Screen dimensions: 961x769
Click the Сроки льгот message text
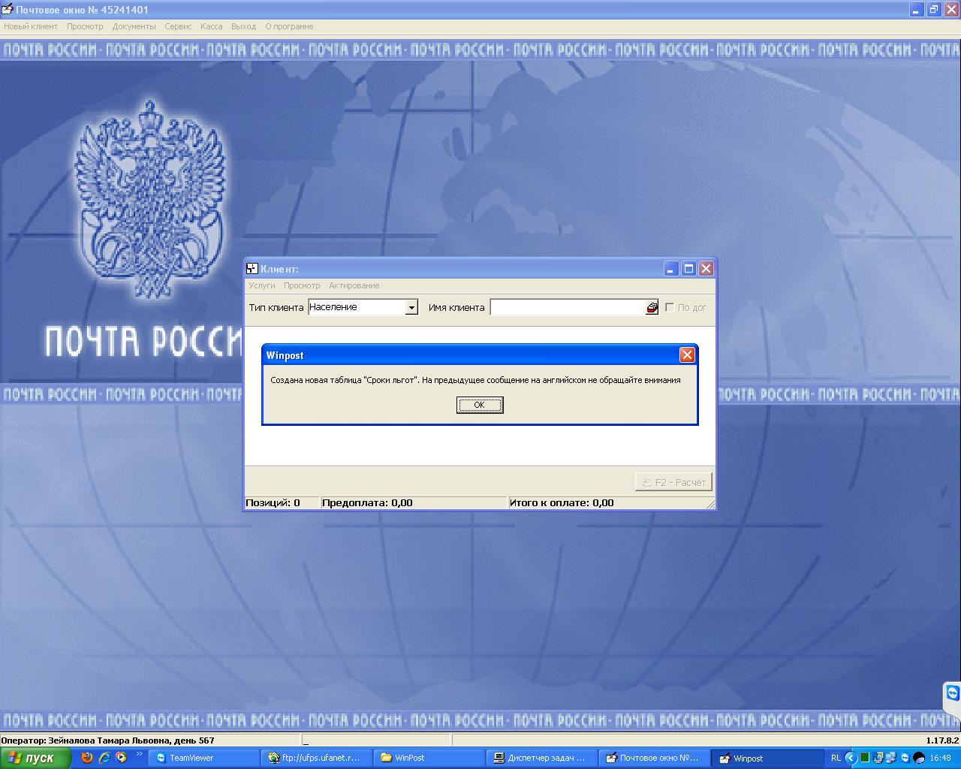pyautogui.click(x=475, y=380)
